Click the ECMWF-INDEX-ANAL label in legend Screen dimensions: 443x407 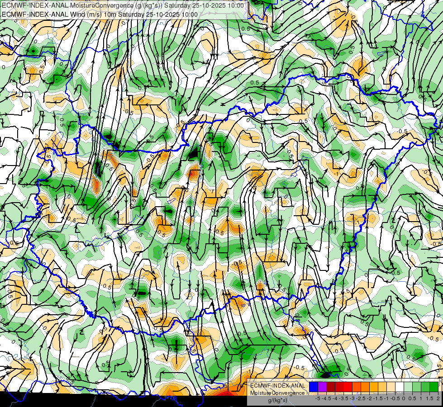(277, 386)
